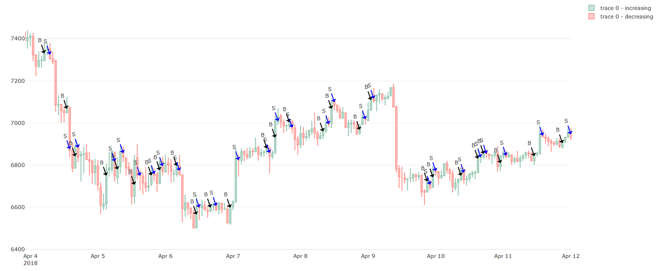
Task: Click the 'Apr 12' x-axis label
Action: pos(571,256)
